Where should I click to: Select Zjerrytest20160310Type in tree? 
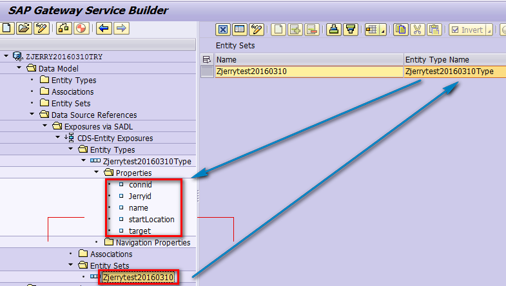(x=147, y=162)
